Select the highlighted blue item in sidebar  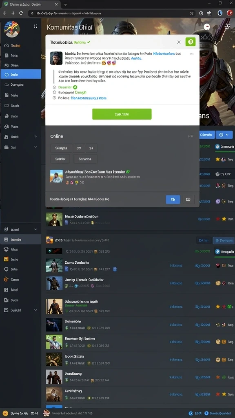coord(21,74)
